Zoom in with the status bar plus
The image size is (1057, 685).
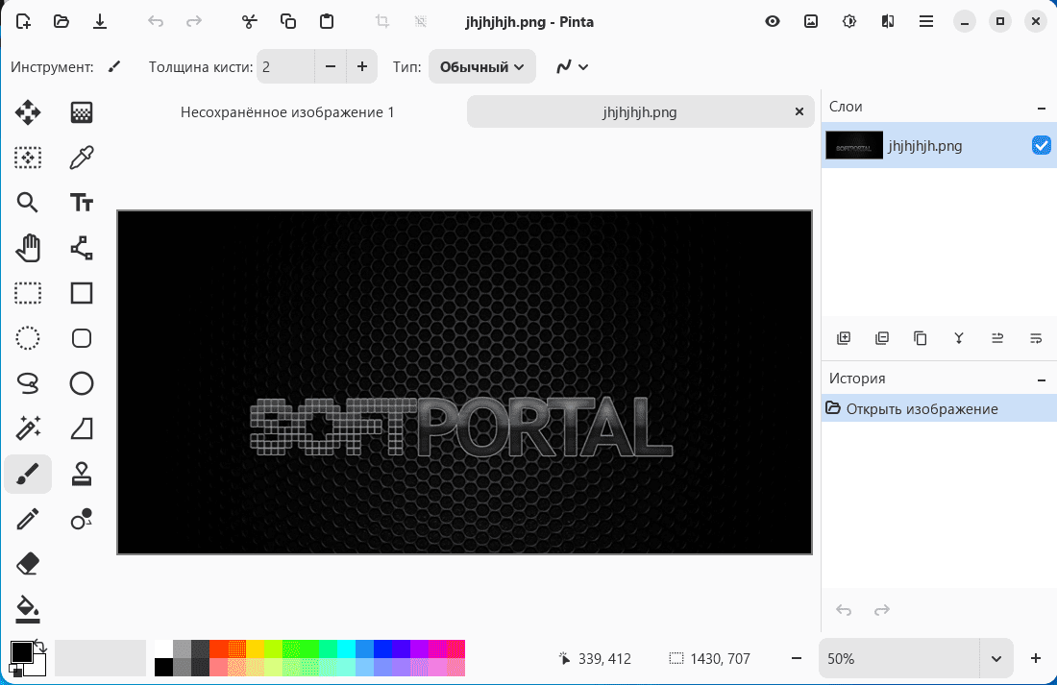1036,659
